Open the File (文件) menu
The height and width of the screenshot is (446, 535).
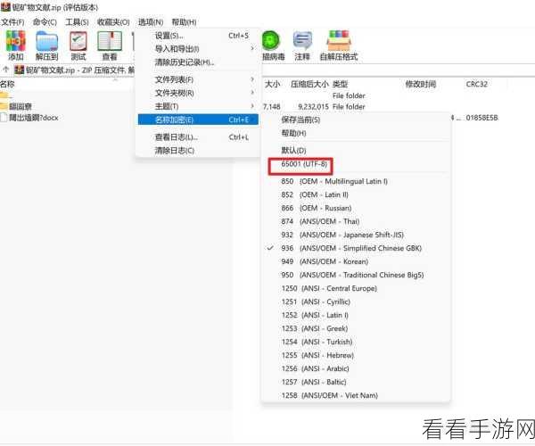(x=12, y=22)
